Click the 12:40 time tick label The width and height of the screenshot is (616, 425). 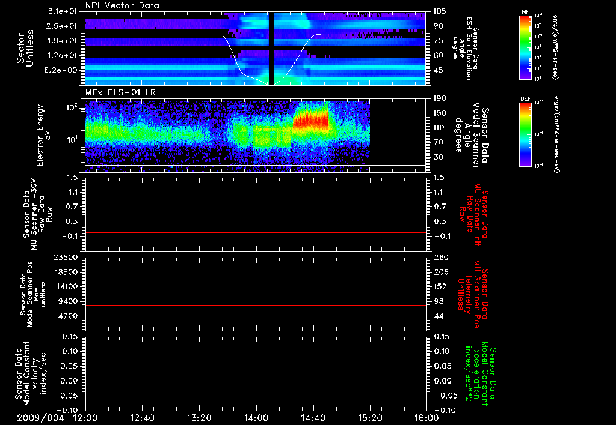(x=142, y=418)
